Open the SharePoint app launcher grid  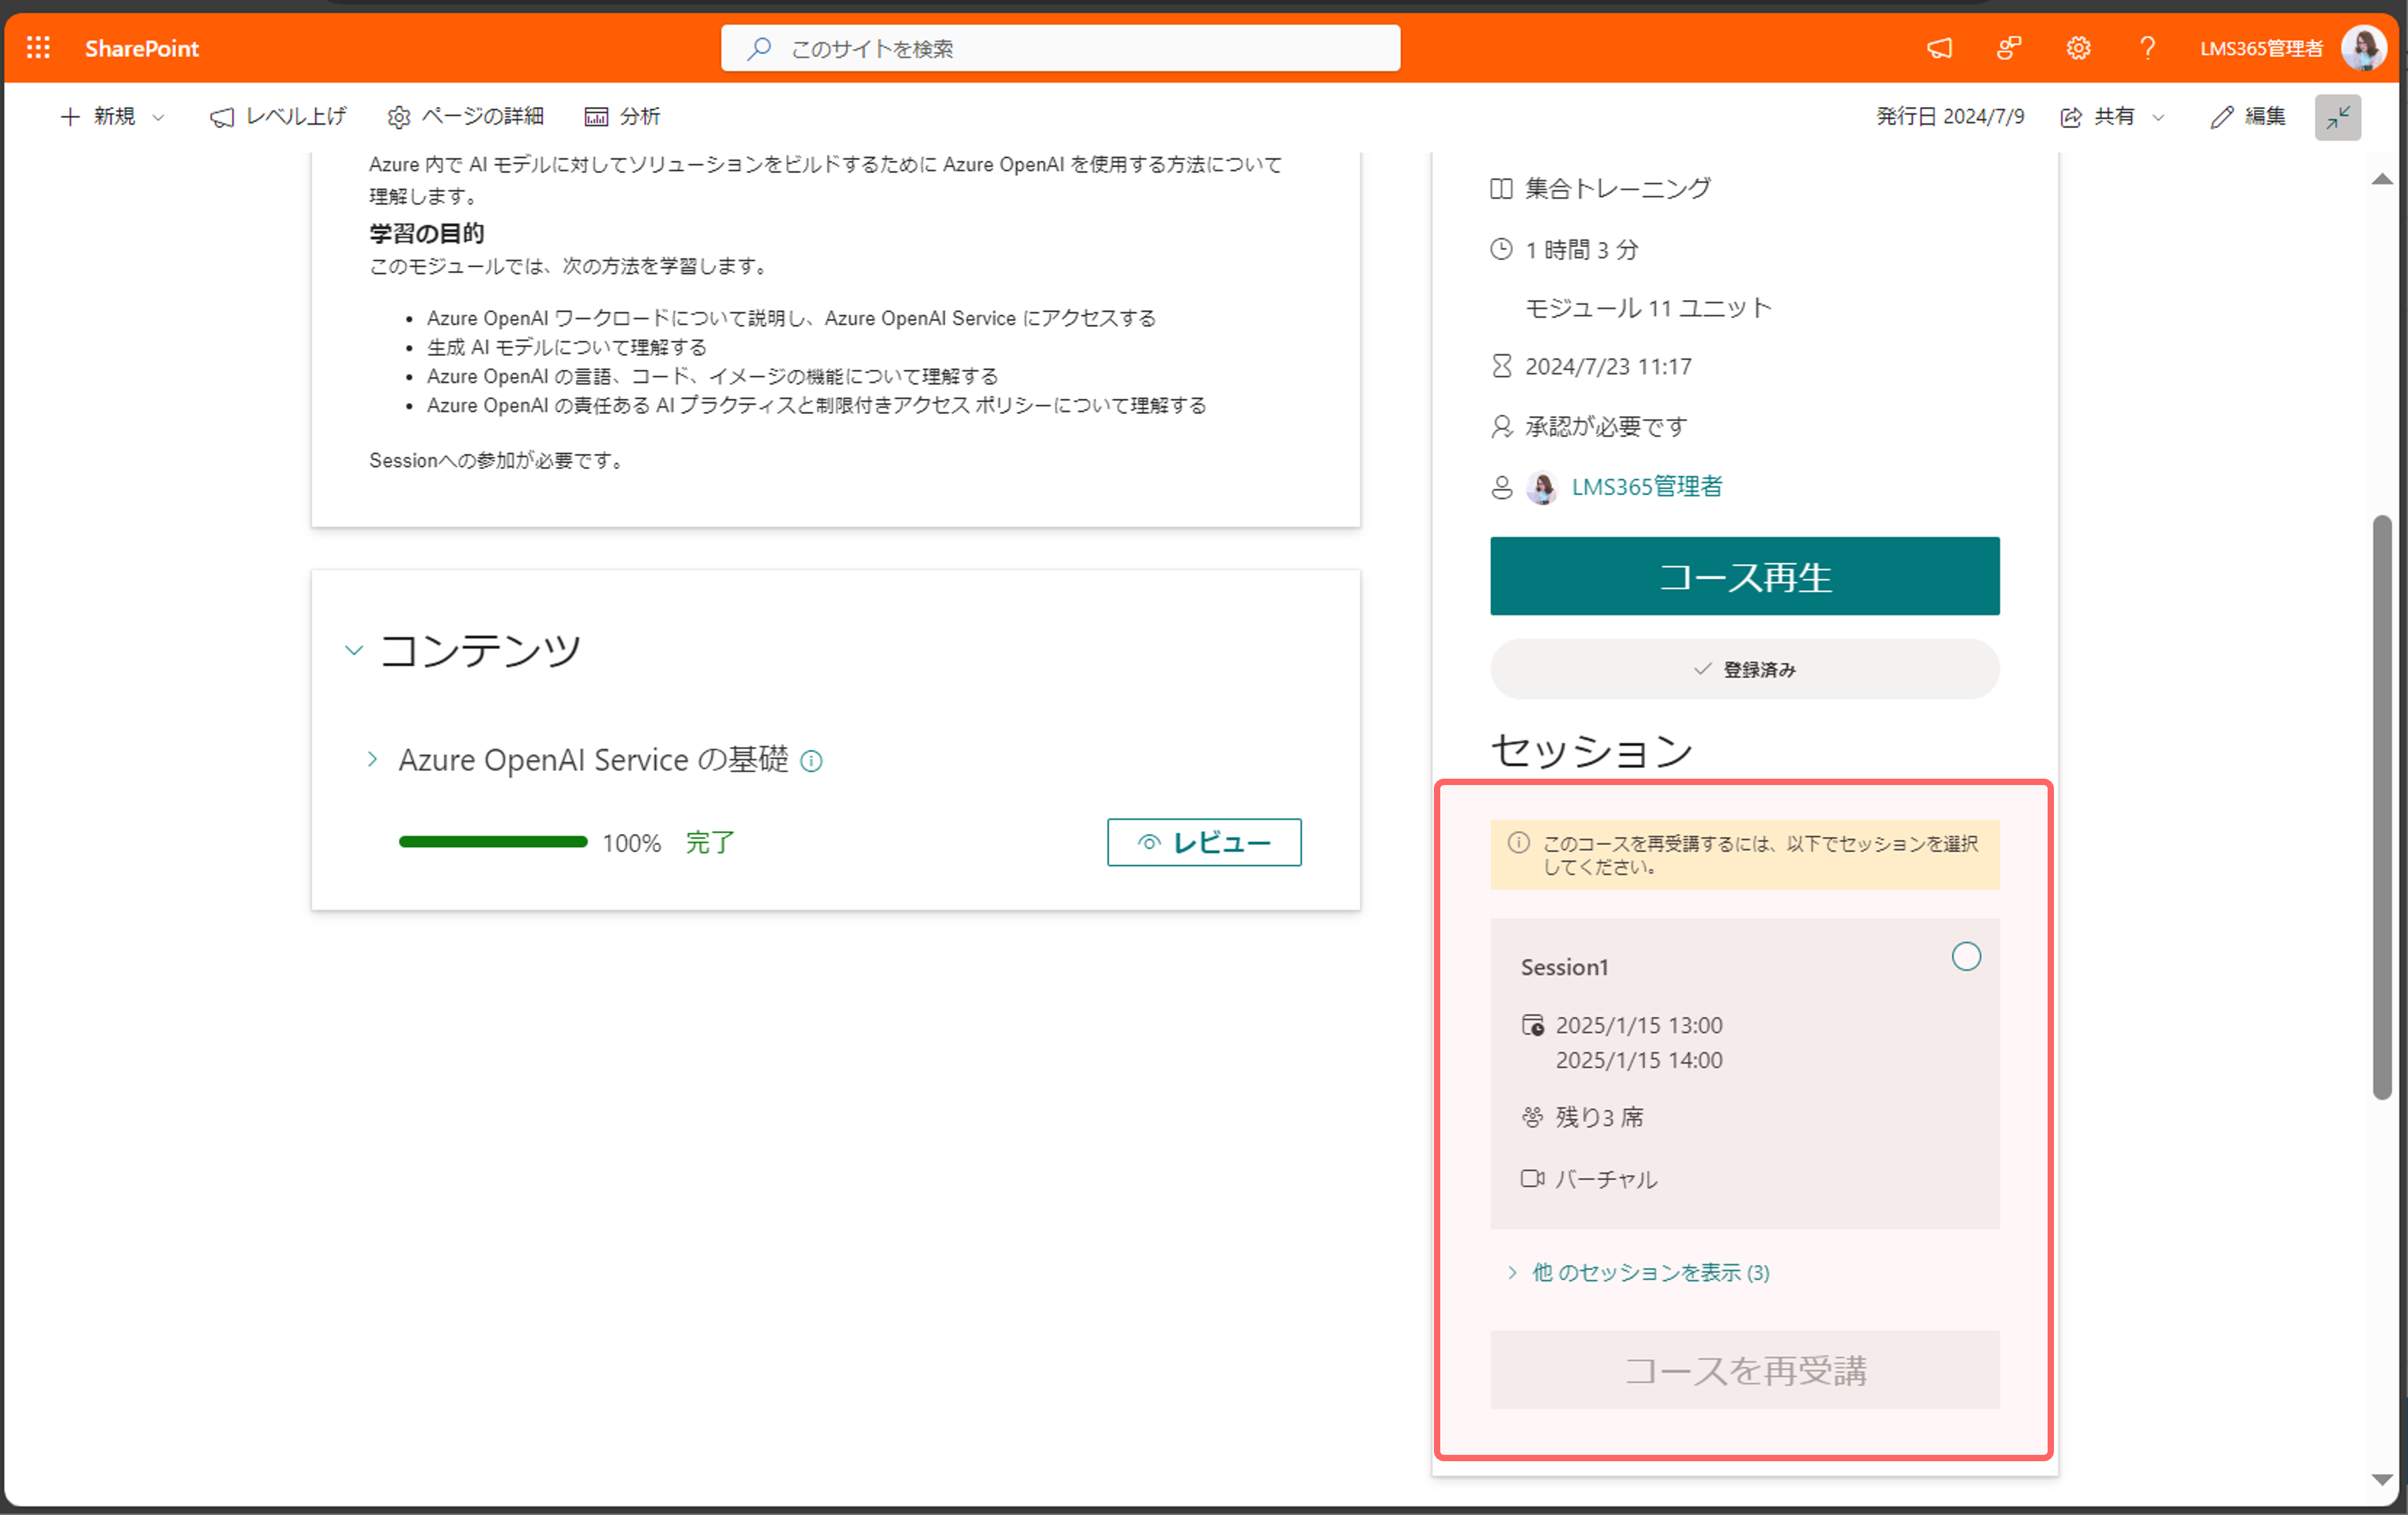coord(38,47)
